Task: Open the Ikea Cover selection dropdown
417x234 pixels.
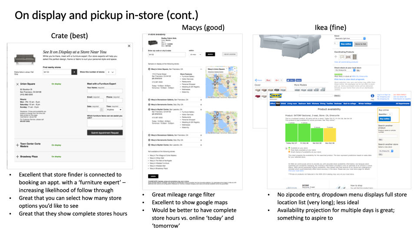Action: 350,39
